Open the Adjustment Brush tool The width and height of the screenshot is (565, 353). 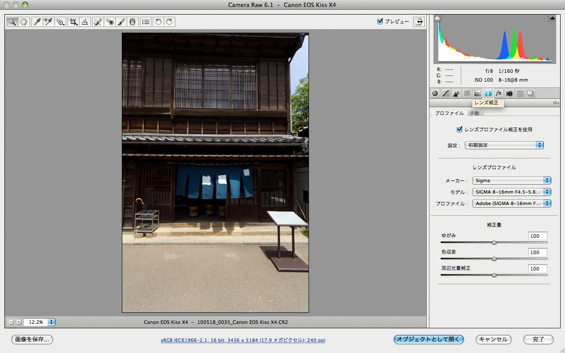point(121,22)
